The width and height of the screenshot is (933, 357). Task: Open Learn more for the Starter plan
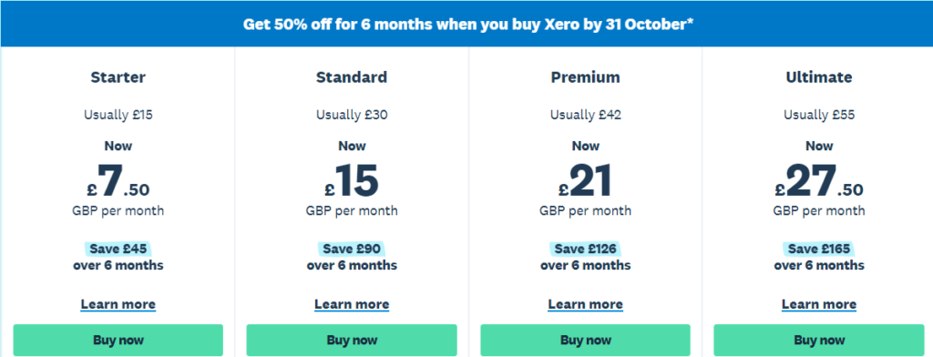(118, 305)
